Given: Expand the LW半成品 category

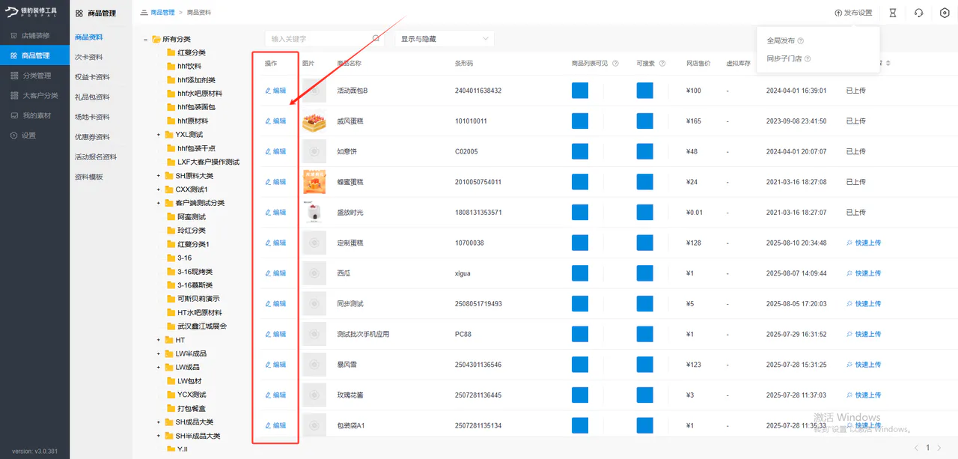Looking at the screenshot, I should click(x=159, y=353).
